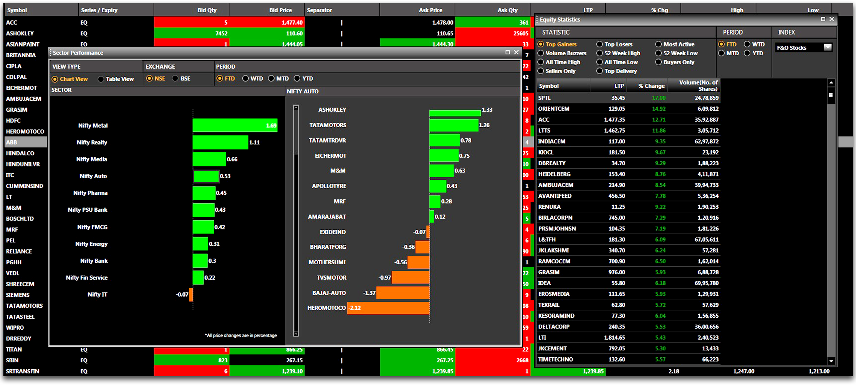
Task: Select Top Losers statistic
Action: tap(614, 44)
